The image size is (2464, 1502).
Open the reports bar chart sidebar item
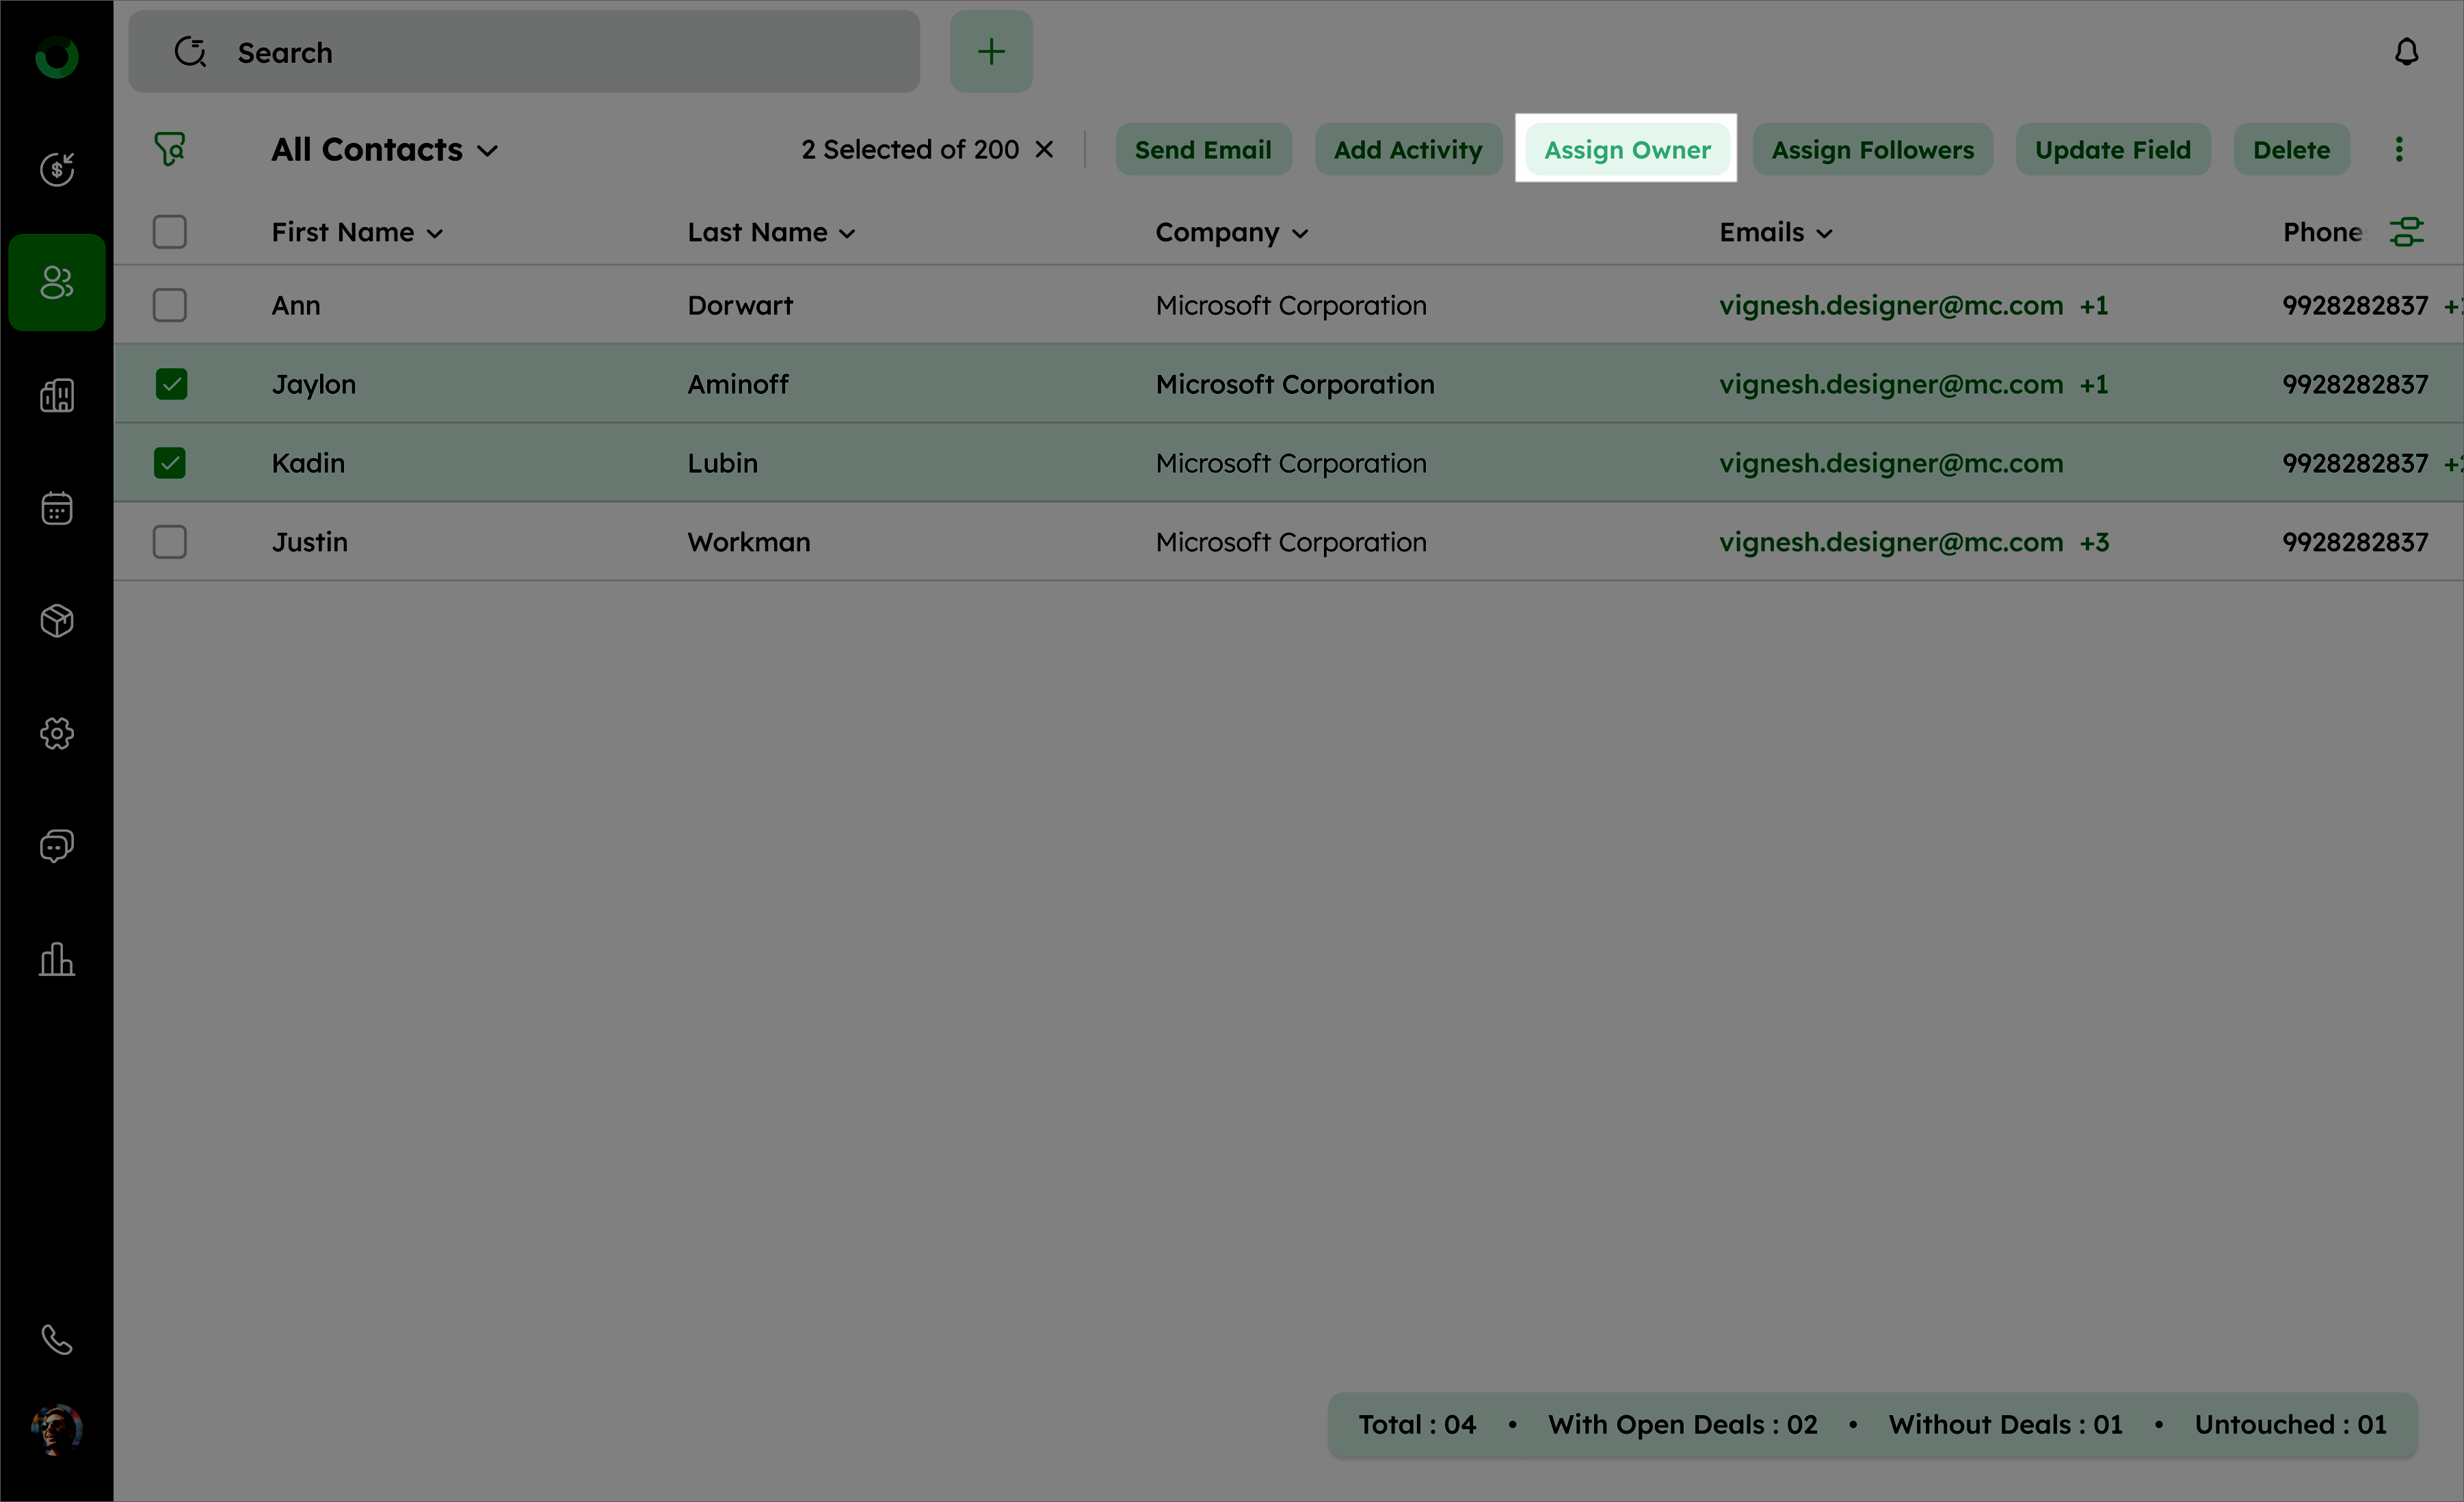57,959
